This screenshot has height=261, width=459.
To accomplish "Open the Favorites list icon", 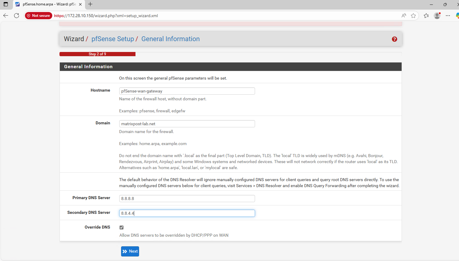I will [x=426, y=16].
